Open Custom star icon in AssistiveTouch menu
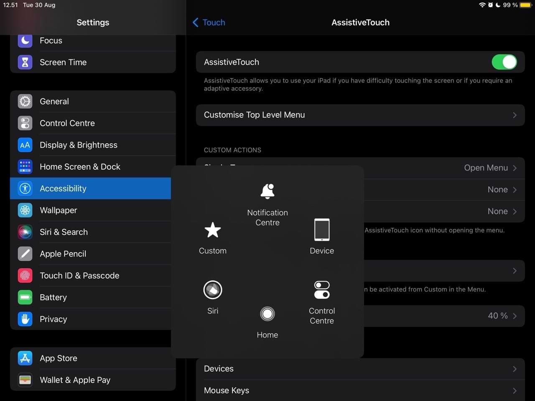 click(x=213, y=230)
